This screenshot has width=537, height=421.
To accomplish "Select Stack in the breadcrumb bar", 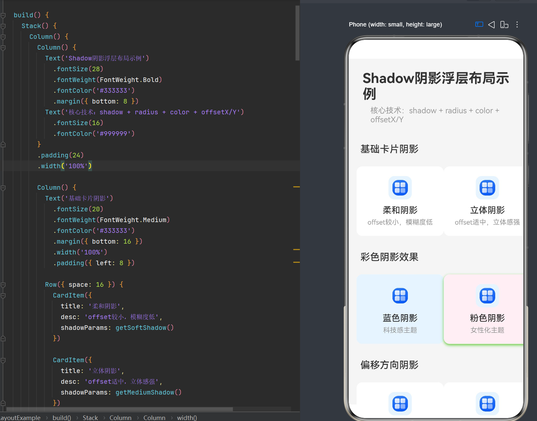I will click(90, 418).
